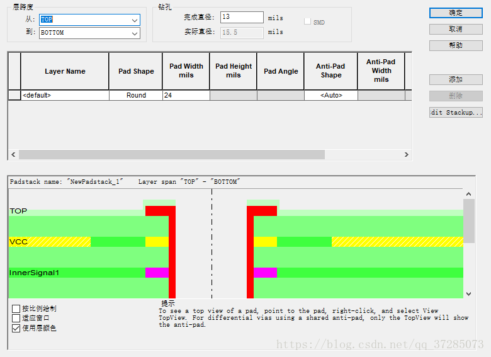Click the 删除 (Delete) button
The image size is (491, 357).
coord(456,96)
